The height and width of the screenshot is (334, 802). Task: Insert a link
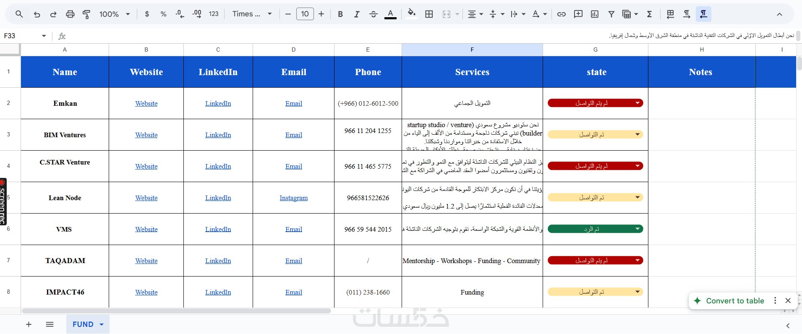(x=562, y=14)
